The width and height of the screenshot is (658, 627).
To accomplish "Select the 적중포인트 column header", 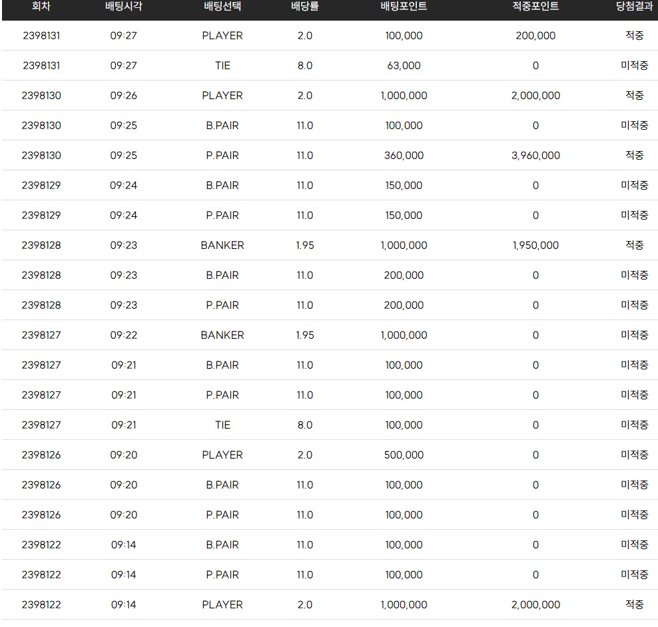I will pyautogui.click(x=535, y=6).
